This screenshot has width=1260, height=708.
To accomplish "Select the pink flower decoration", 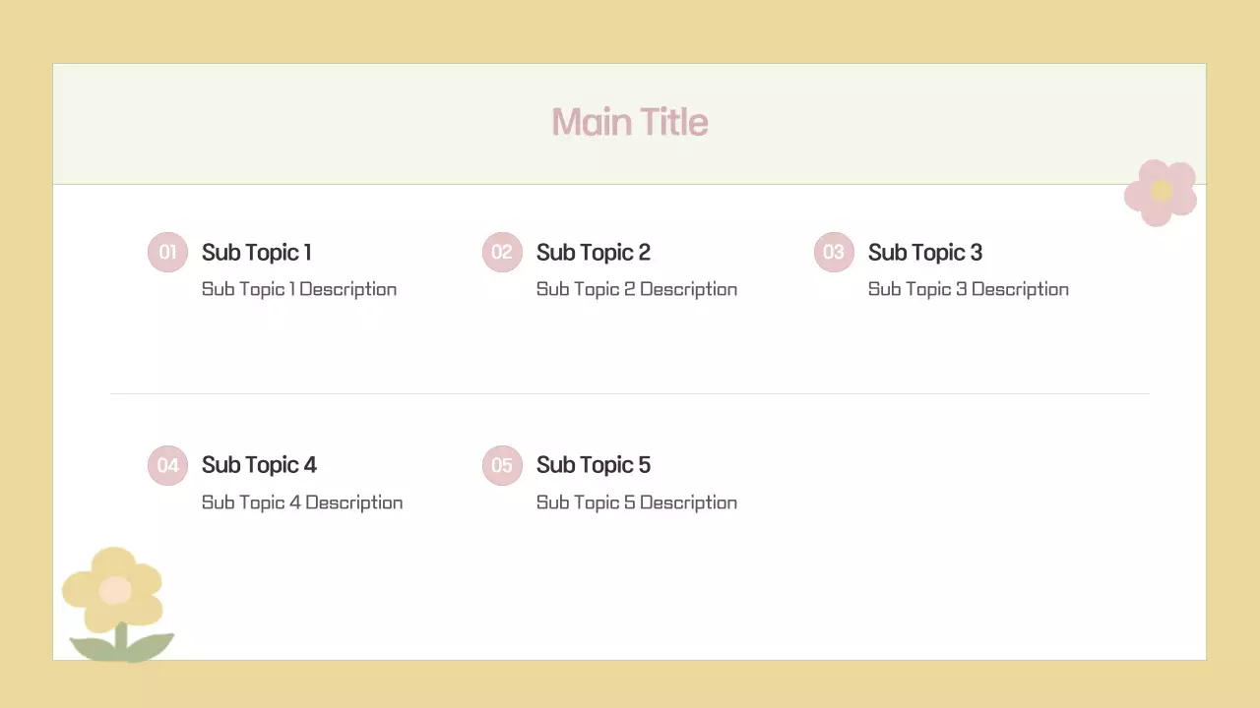I will click(x=1161, y=192).
